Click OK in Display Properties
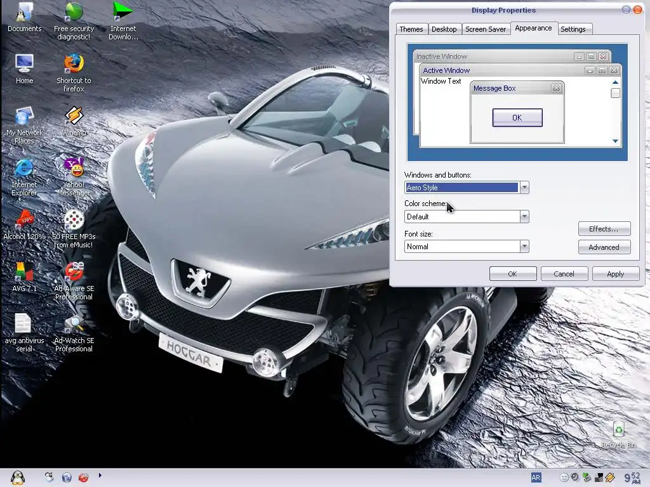650x487 pixels. [513, 274]
